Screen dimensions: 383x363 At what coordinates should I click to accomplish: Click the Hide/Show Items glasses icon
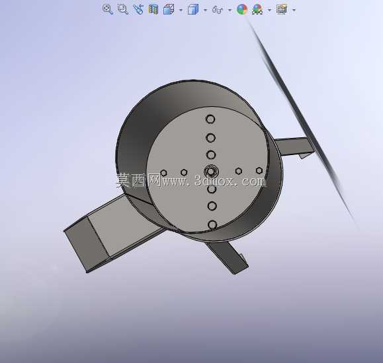click(218, 10)
